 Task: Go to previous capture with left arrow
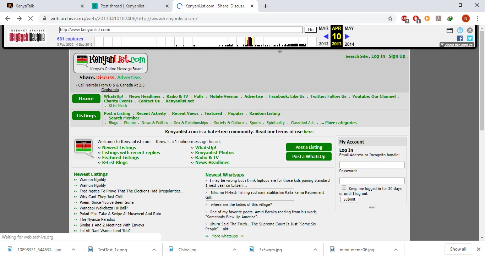click(x=326, y=37)
